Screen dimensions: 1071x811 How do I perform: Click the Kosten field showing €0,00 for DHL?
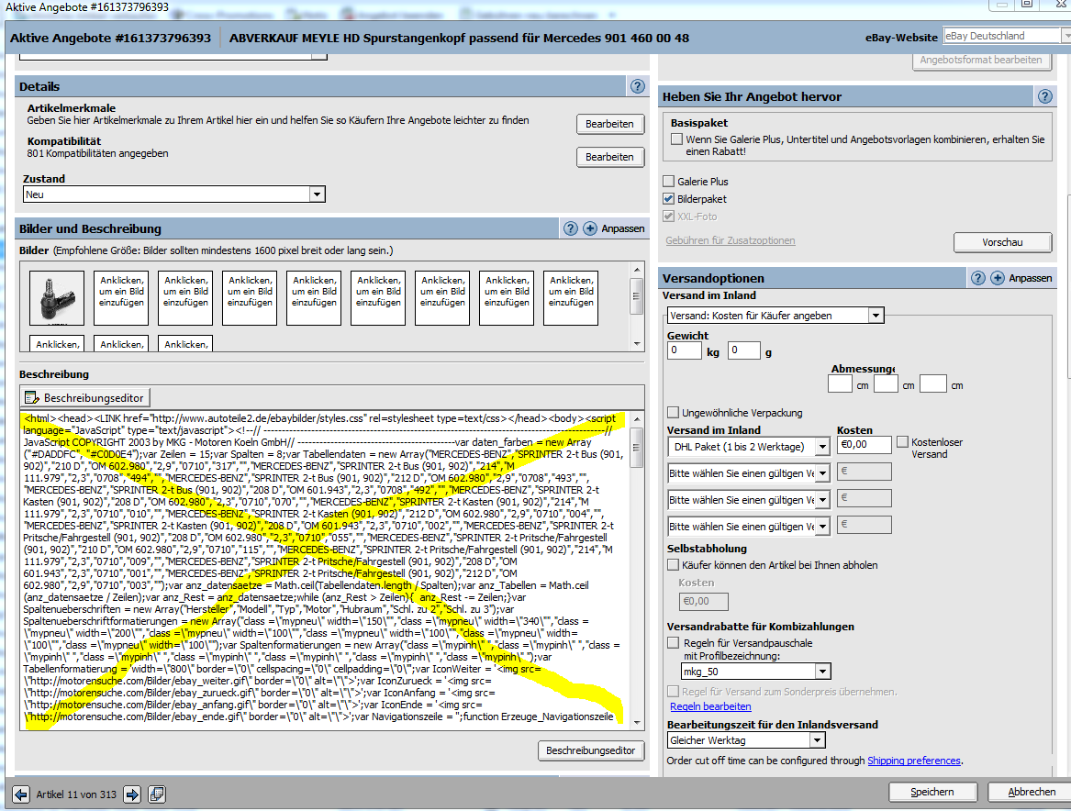864,445
